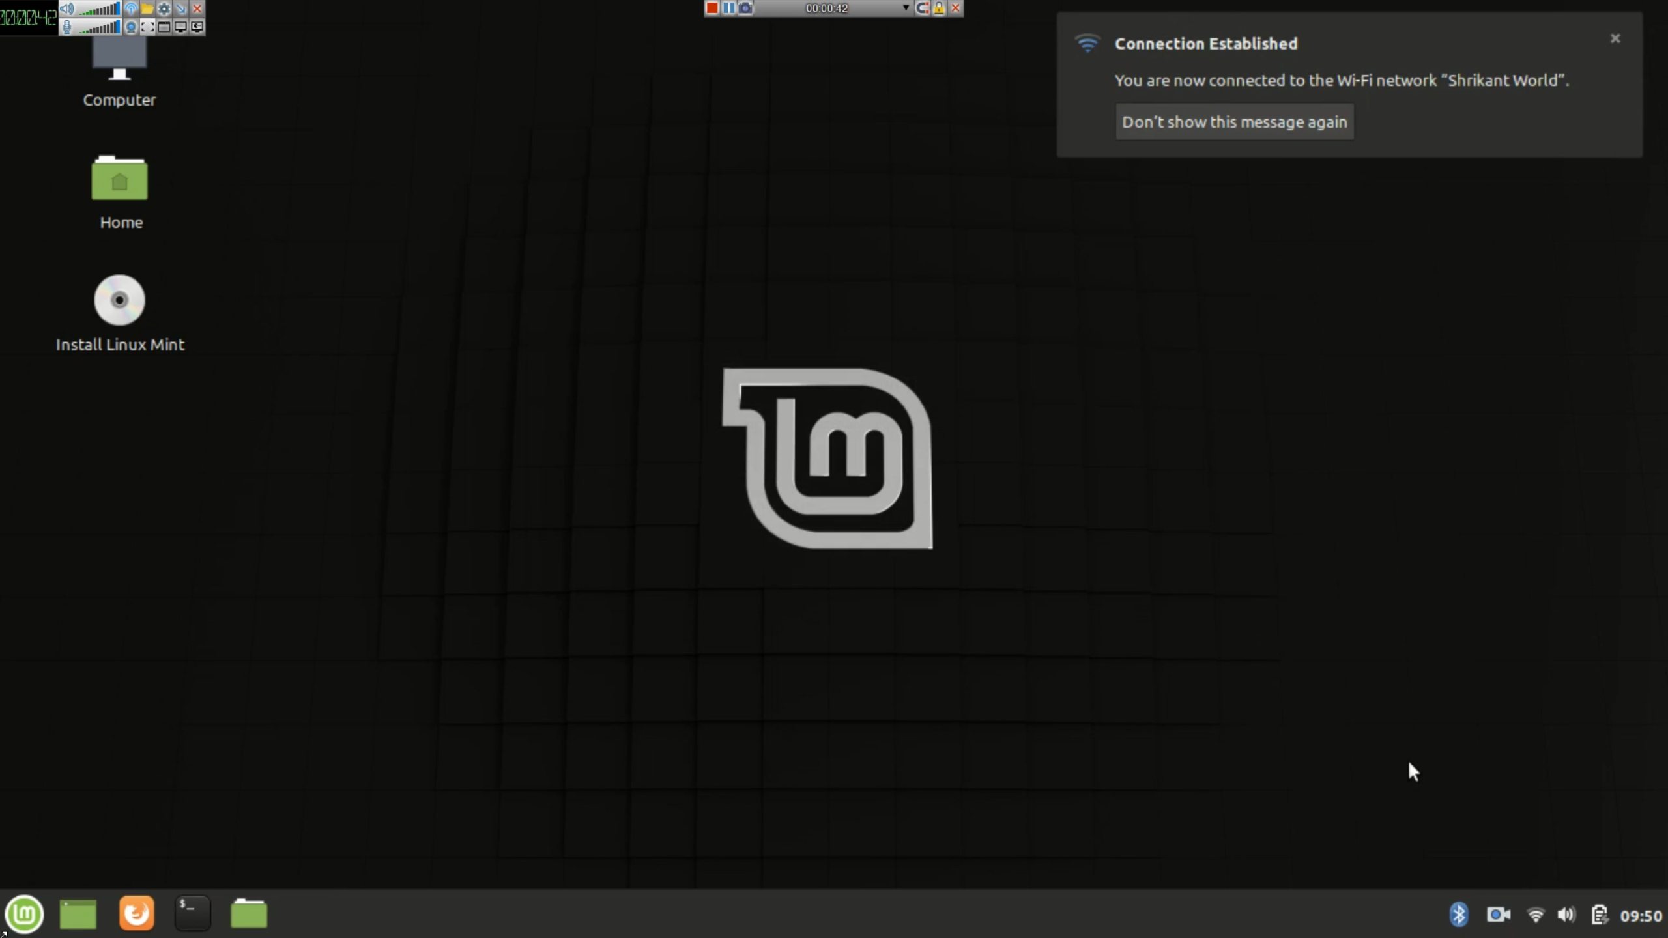Open Bluetooth from the system tray
This screenshot has height=938, width=1668.
1459,915
